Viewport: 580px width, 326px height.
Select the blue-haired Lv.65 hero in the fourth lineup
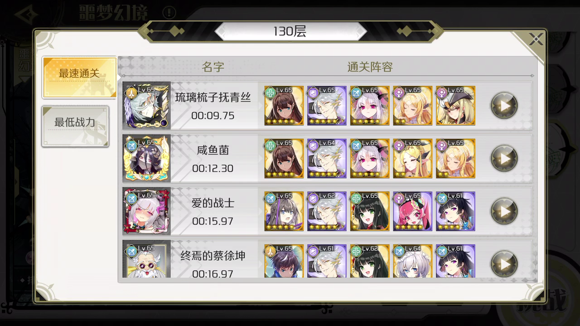(284, 261)
